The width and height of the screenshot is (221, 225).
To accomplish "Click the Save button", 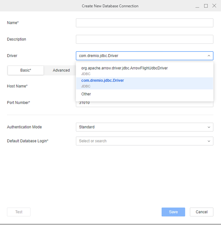I will (173, 212).
